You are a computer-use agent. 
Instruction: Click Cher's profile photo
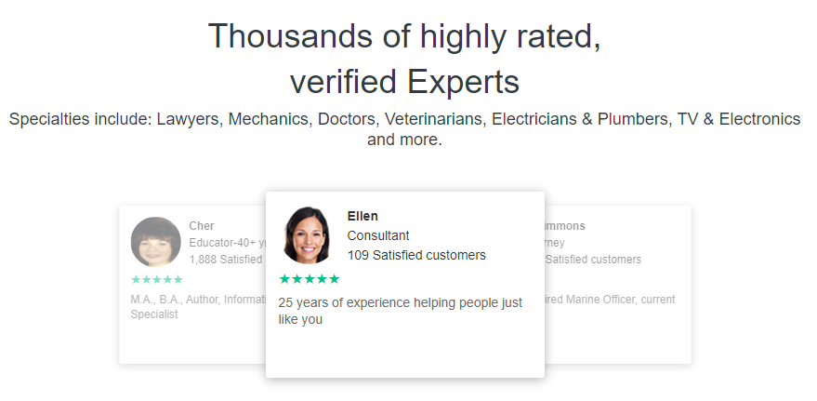tap(156, 242)
